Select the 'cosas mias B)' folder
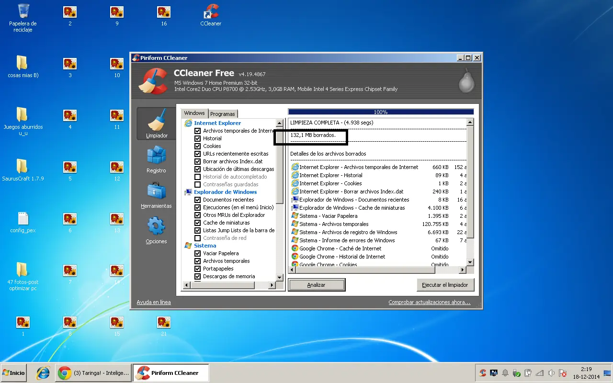The width and height of the screenshot is (613, 383). (23, 67)
